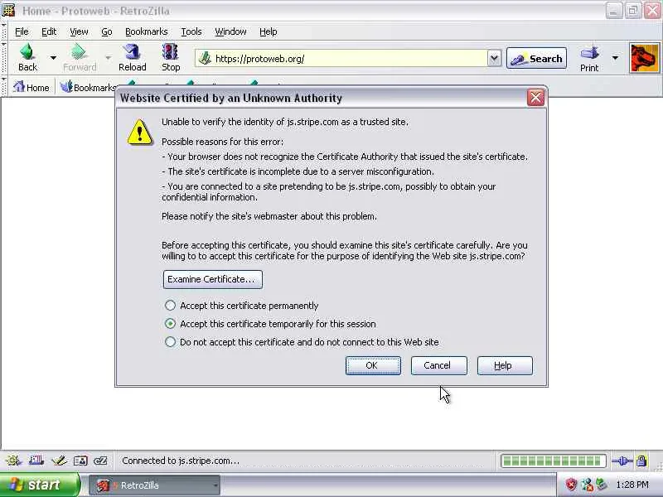
Task: Open Mail from status bar component icon
Action: click(x=36, y=461)
